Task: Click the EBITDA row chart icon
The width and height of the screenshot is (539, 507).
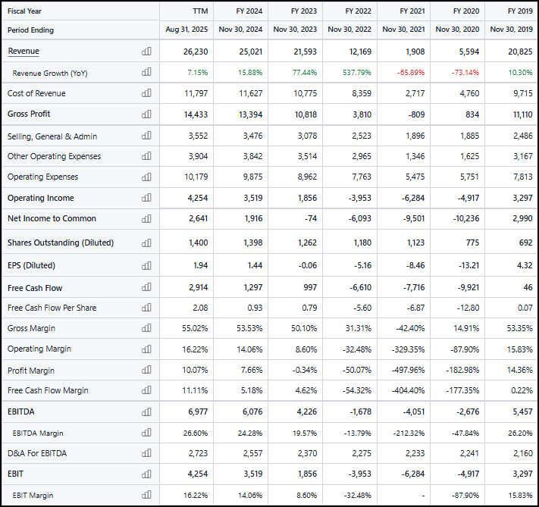Action: pos(146,412)
